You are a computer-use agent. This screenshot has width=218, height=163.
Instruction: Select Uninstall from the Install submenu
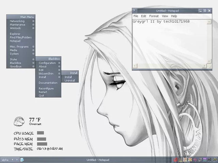[x=70, y=80]
